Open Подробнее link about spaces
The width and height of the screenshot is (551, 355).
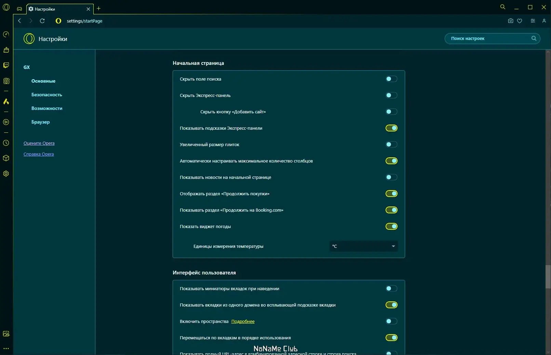tap(243, 321)
